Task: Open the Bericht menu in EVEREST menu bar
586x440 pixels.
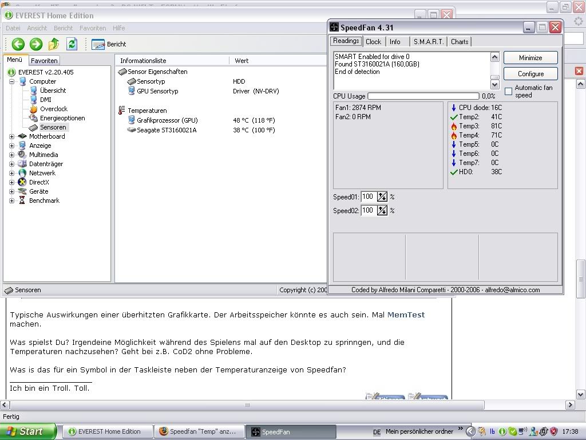Action: click(63, 28)
